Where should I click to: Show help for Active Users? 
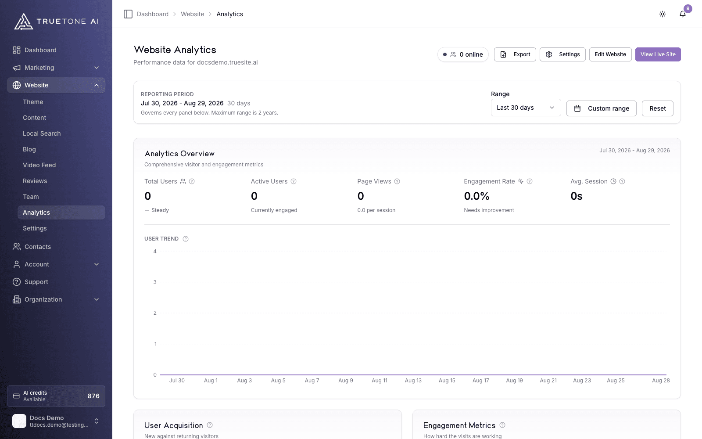[x=294, y=181]
